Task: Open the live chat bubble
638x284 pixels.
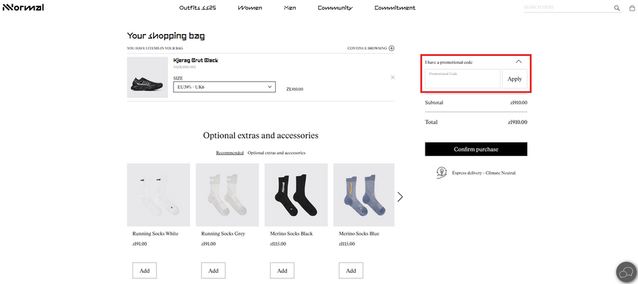Action: pos(625,272)
